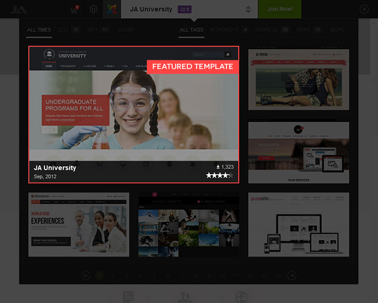Viewport: 378px width, 303px height.
Task: Filter templates by year 2011
Action: (98, 30)
